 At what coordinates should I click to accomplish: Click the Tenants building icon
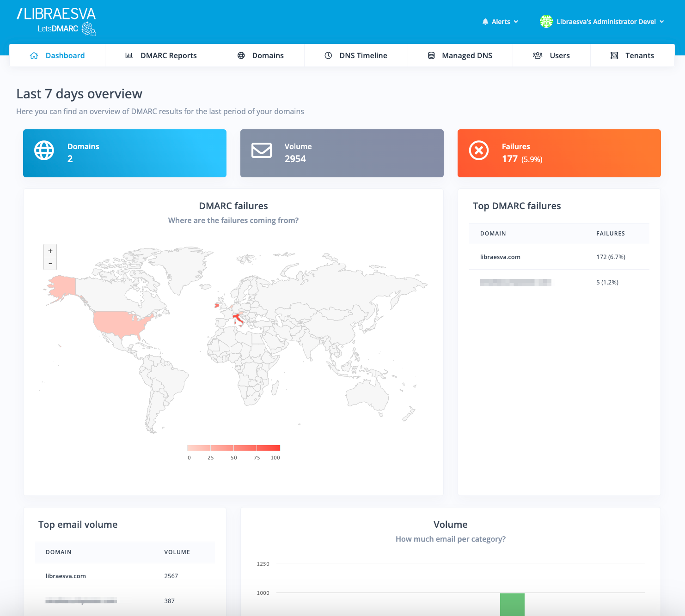click(x=614, y=55)
